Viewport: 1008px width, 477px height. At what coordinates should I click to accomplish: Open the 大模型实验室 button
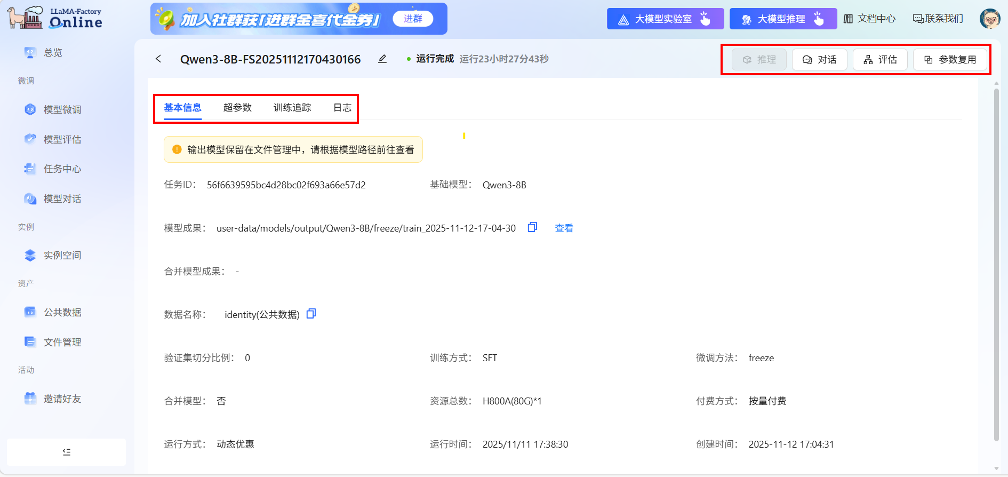coord(665,19)
